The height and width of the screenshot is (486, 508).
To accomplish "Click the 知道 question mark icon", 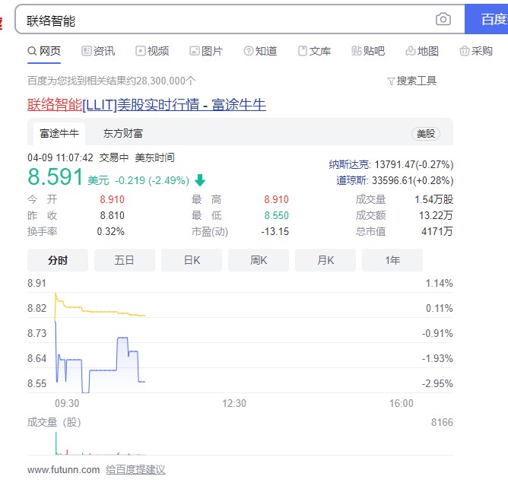I will [x=248, y=52].
